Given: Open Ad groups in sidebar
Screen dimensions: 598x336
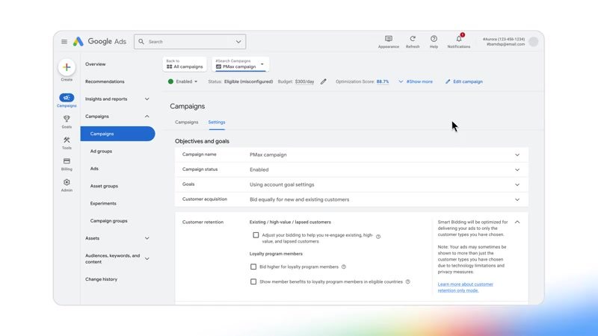Looking at the screenshot, I should [101, 152].
